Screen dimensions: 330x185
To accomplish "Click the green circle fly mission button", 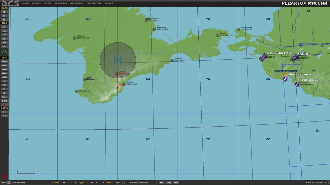I will 4,52.
